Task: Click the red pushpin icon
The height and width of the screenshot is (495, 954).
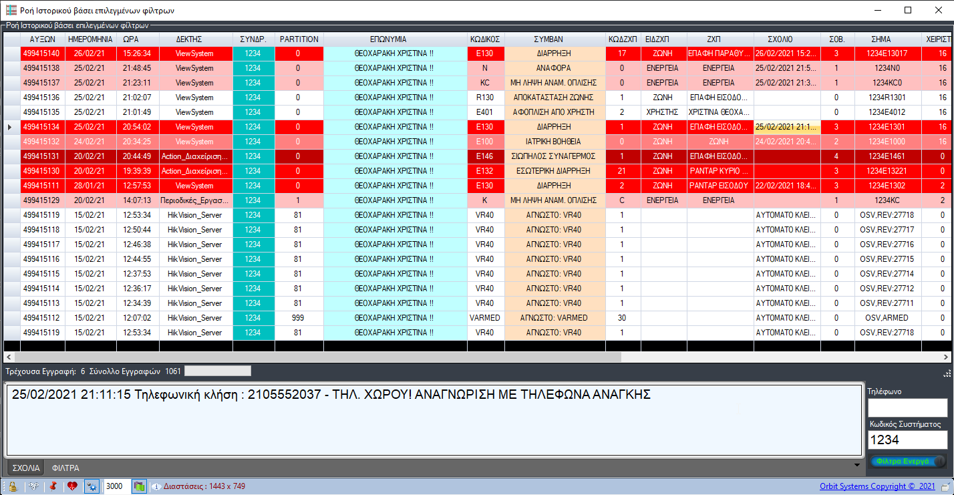Action: coord(52,486)
